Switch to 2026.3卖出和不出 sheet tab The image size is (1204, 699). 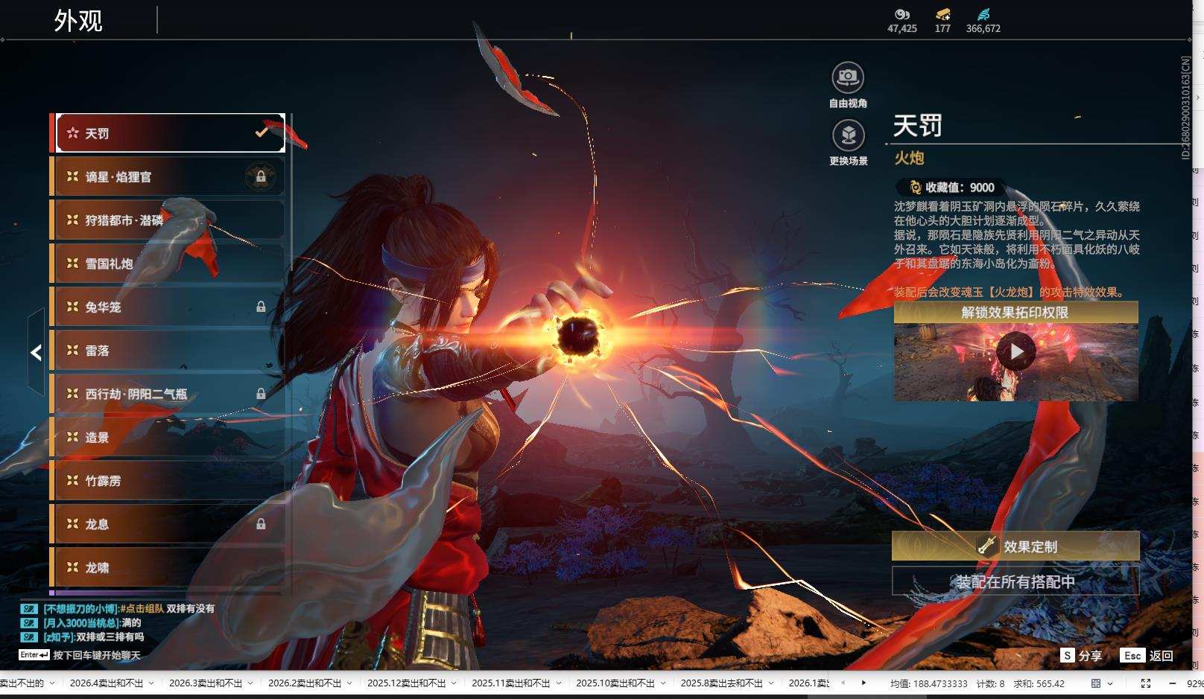click(206, 683)
